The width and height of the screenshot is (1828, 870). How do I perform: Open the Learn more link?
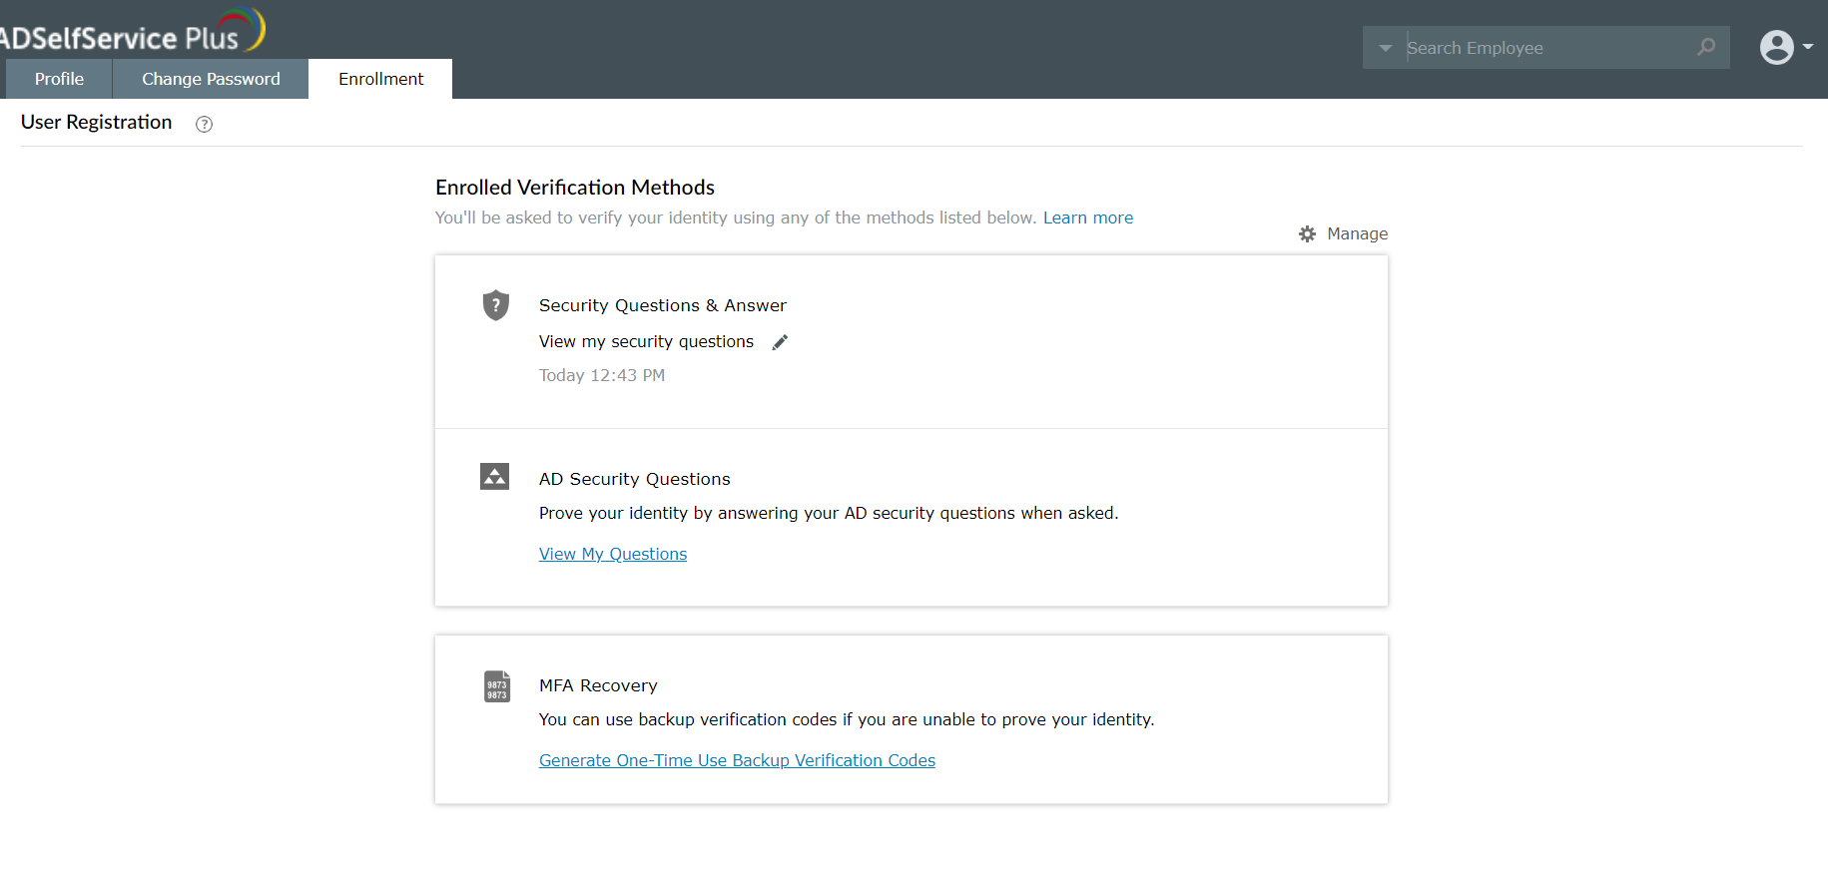pos(1087,217)
